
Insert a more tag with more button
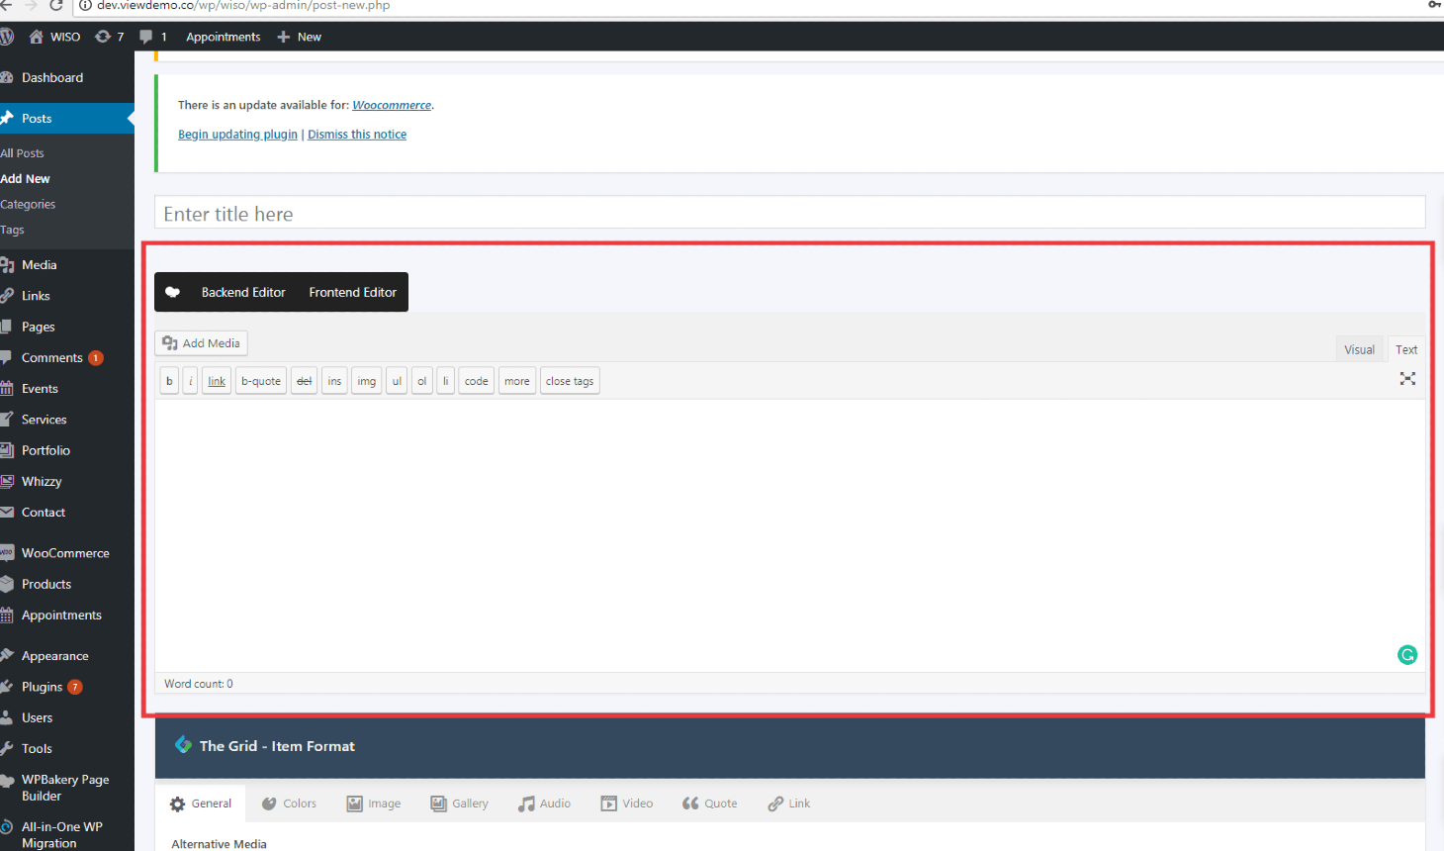(x=517, y=381)
